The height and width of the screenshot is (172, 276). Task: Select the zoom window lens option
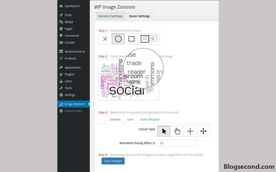[x=149, y=39]
